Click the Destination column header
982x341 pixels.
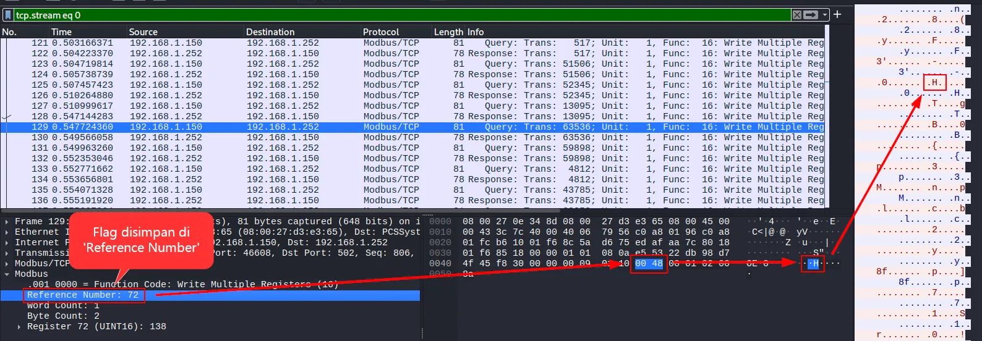tap(270, 32)
